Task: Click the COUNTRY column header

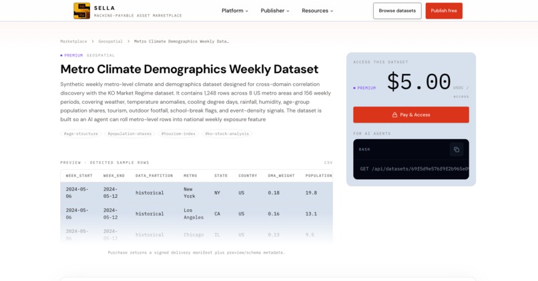Action: [248, 176]
